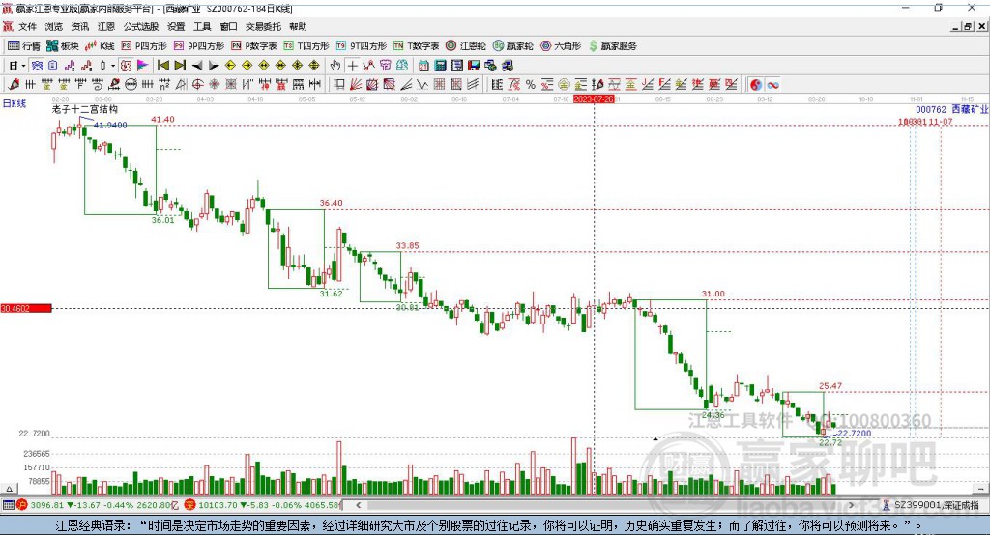
Task: Click horizontal scrollbar left arrow
Action: coord(358,505)
